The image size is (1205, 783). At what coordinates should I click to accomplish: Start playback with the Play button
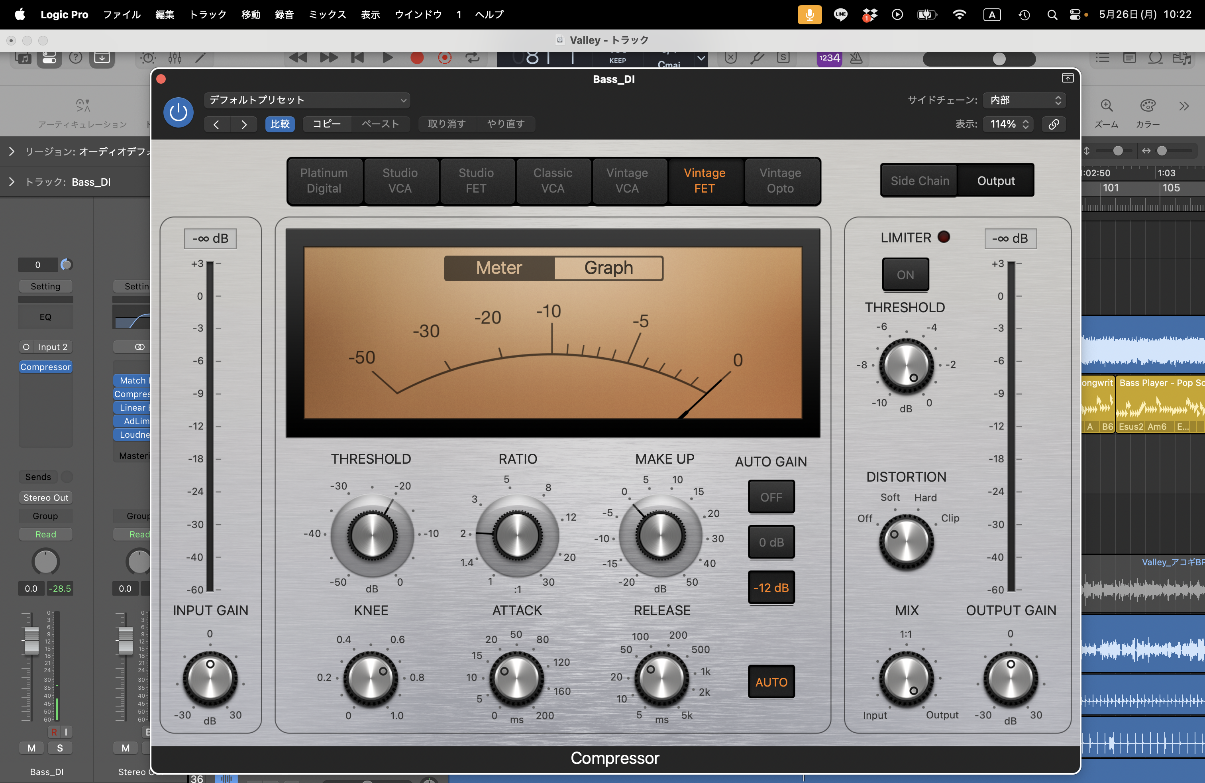pos(387,58)
